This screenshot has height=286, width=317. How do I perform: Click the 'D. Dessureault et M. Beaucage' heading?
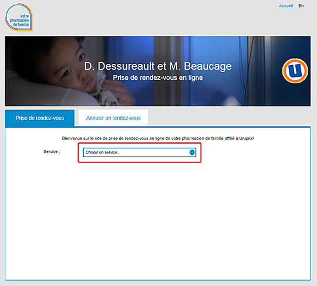tap(158, 66)
